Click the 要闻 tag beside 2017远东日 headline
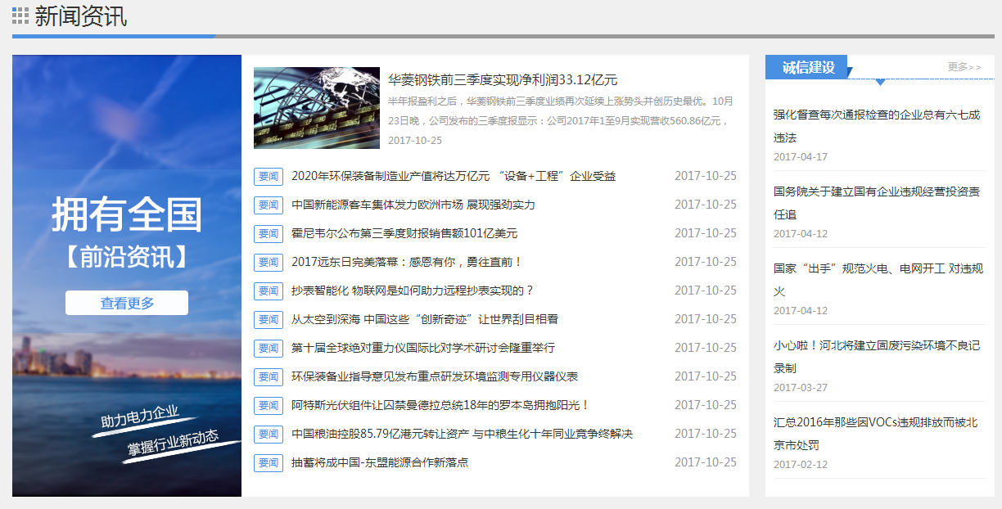Viewport: 1002px width, 509px height. (x=268, y=262)
